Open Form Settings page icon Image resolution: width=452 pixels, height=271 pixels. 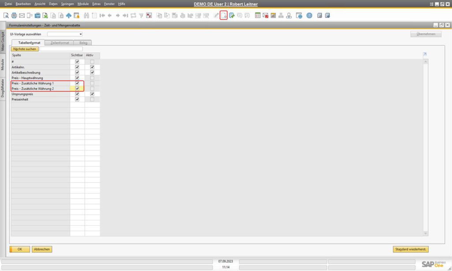pyautogui.click(x=224, y=15)
